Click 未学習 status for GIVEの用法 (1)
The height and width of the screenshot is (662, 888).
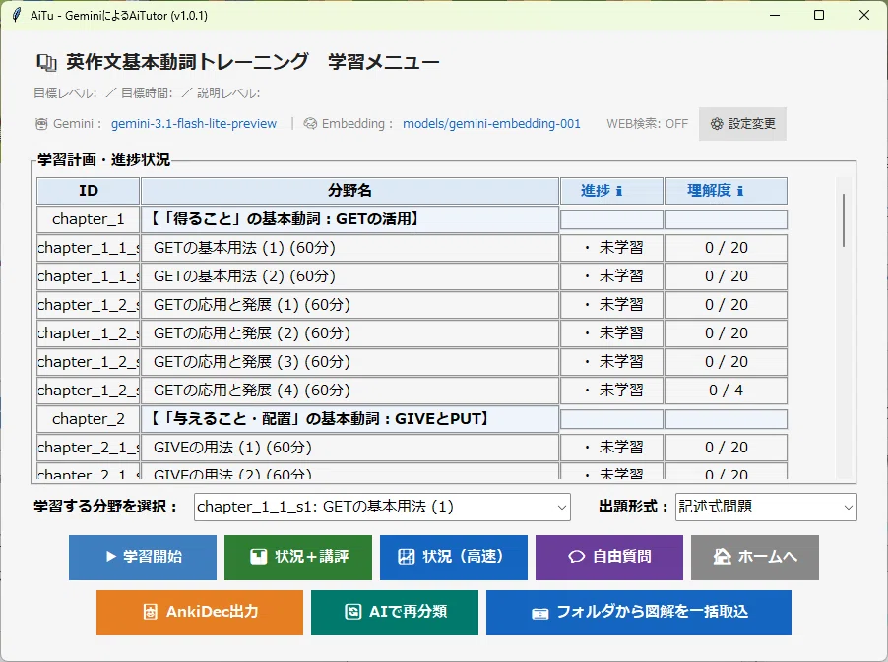tap(611, 448)
